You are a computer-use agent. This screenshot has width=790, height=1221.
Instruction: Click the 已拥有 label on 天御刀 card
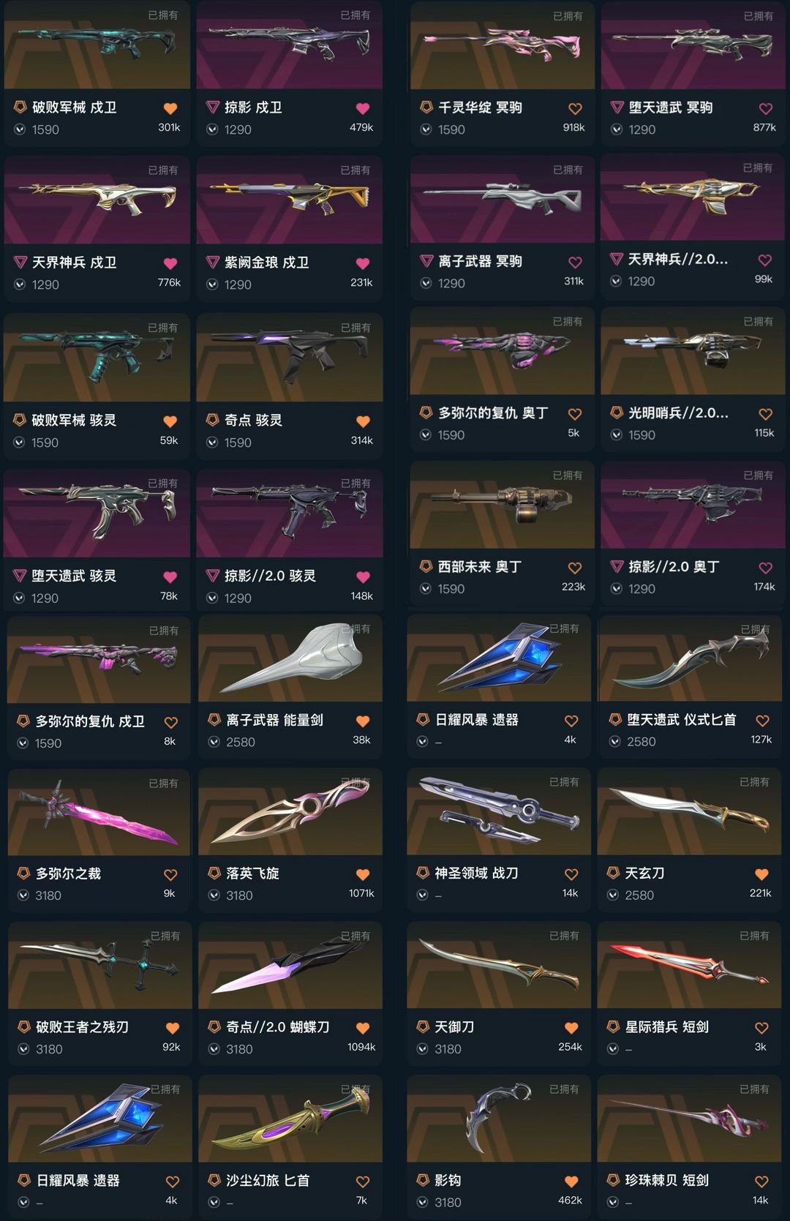coord(564,936)
